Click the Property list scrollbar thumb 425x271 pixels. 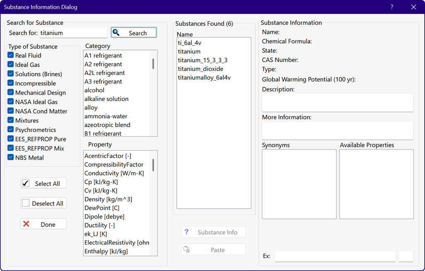[x=153, y=165]
